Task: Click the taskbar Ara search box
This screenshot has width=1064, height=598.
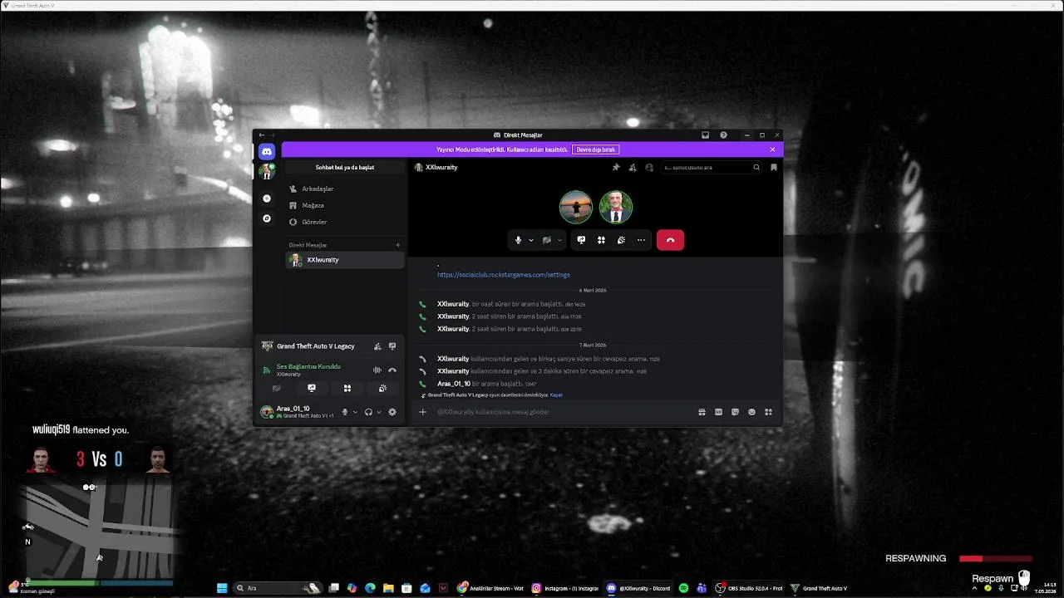Action: click(278, 588)
